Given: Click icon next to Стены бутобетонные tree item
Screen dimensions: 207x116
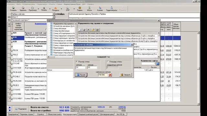Looking at the screenshot, I should click(51, 31).
